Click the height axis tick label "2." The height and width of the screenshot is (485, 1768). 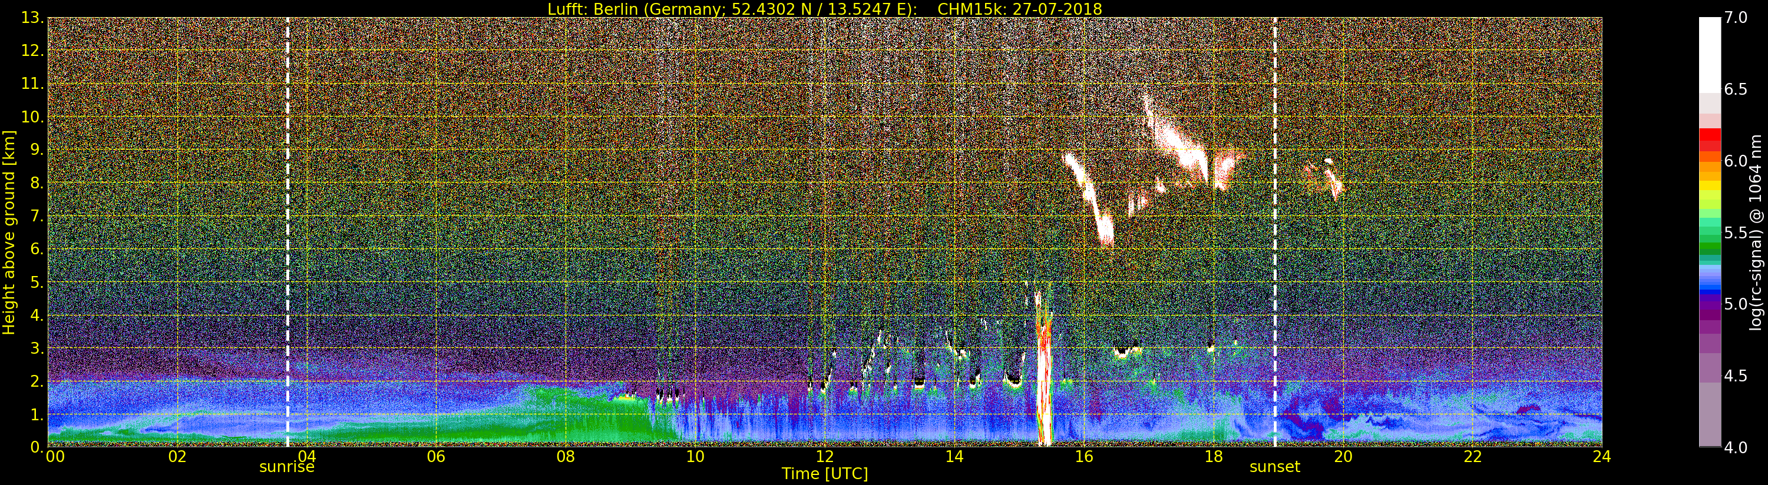(37, 381)
